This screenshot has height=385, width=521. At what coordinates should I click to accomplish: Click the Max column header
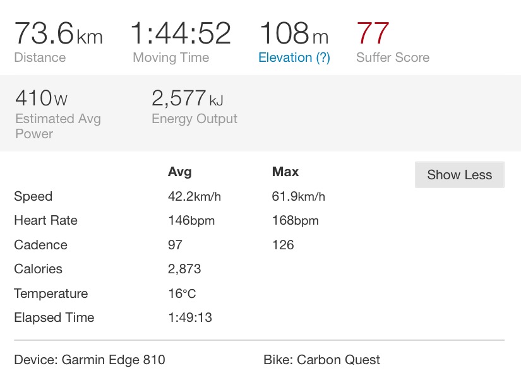[285, 172]
